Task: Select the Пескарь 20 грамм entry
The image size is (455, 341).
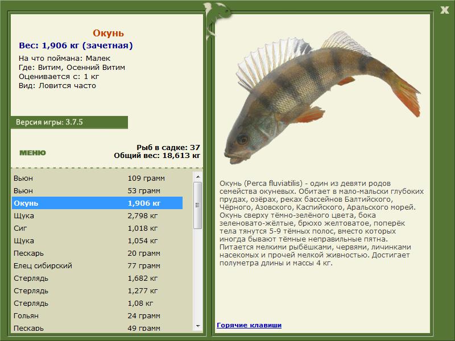Action: point(97,253)
